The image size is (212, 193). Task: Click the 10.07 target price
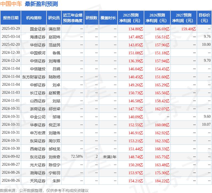(x=206, y=124)
